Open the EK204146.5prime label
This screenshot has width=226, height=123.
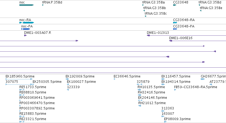click(x=152, y=97)
